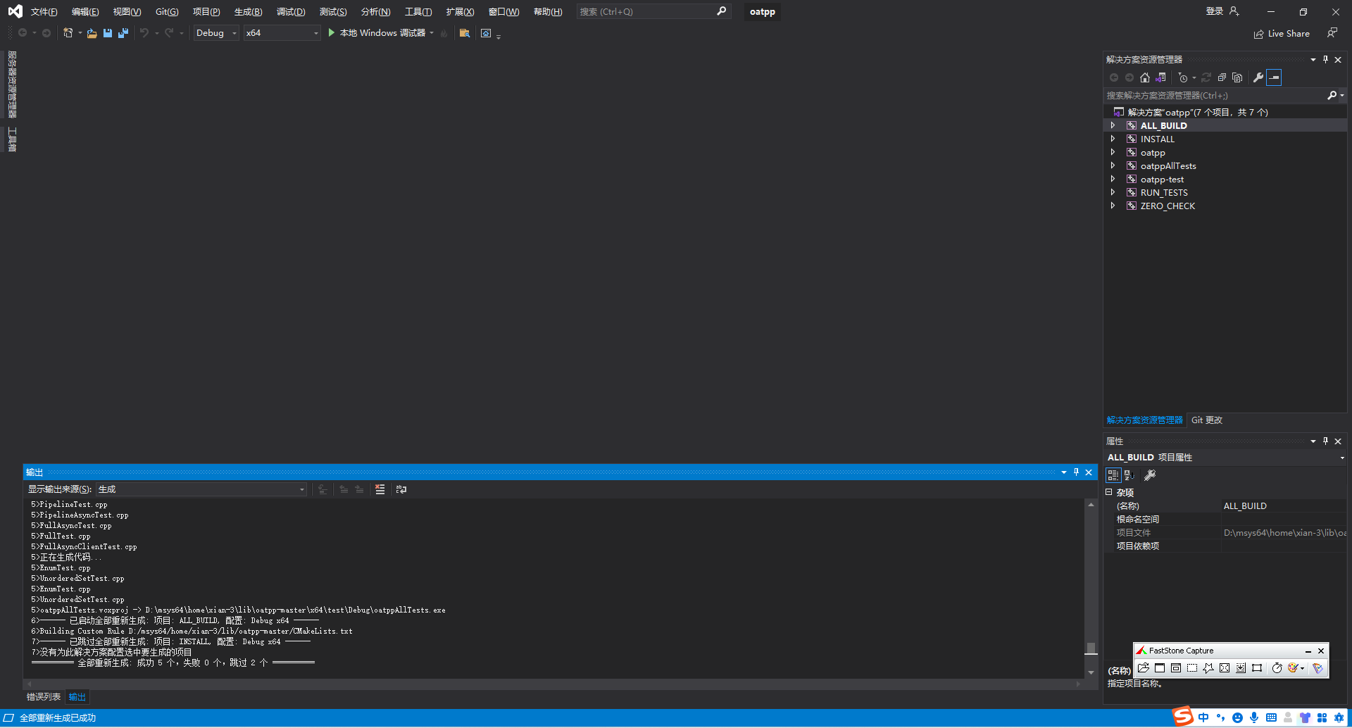Open Live Share
The image size is (1352, 728).
click(1282, 34)
